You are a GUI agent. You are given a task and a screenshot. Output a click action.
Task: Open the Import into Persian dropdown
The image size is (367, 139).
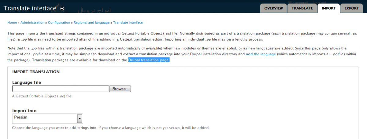[x=47, y=119]
